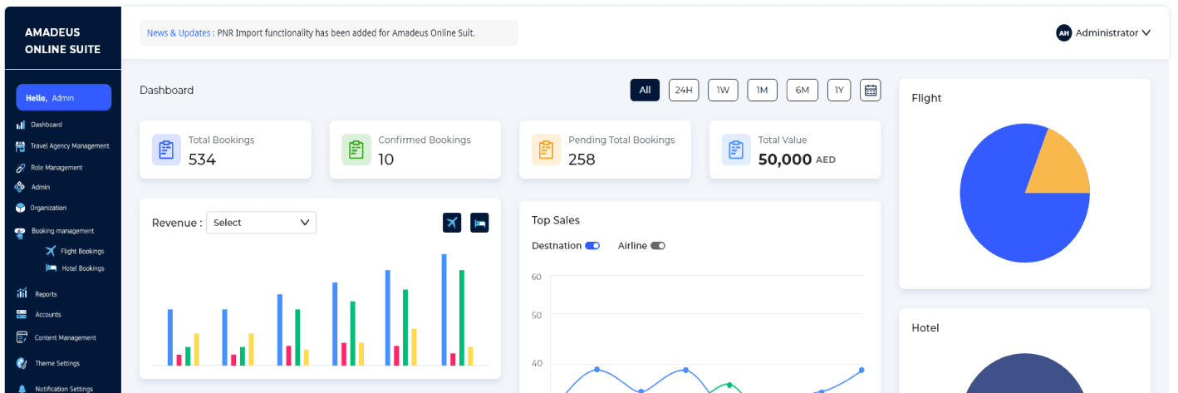Click the Confirmed Bookings green clipboard icon
Screen dimensions: 1178x393
[x=356, y=150]
